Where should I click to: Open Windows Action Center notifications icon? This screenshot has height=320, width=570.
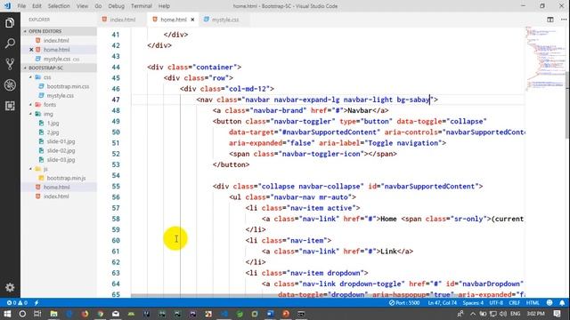click(557, 314)
